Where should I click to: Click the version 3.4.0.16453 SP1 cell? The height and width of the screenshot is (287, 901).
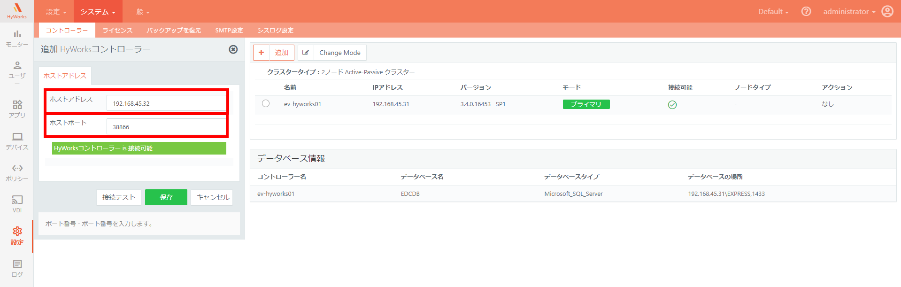(x=483, y=104)
